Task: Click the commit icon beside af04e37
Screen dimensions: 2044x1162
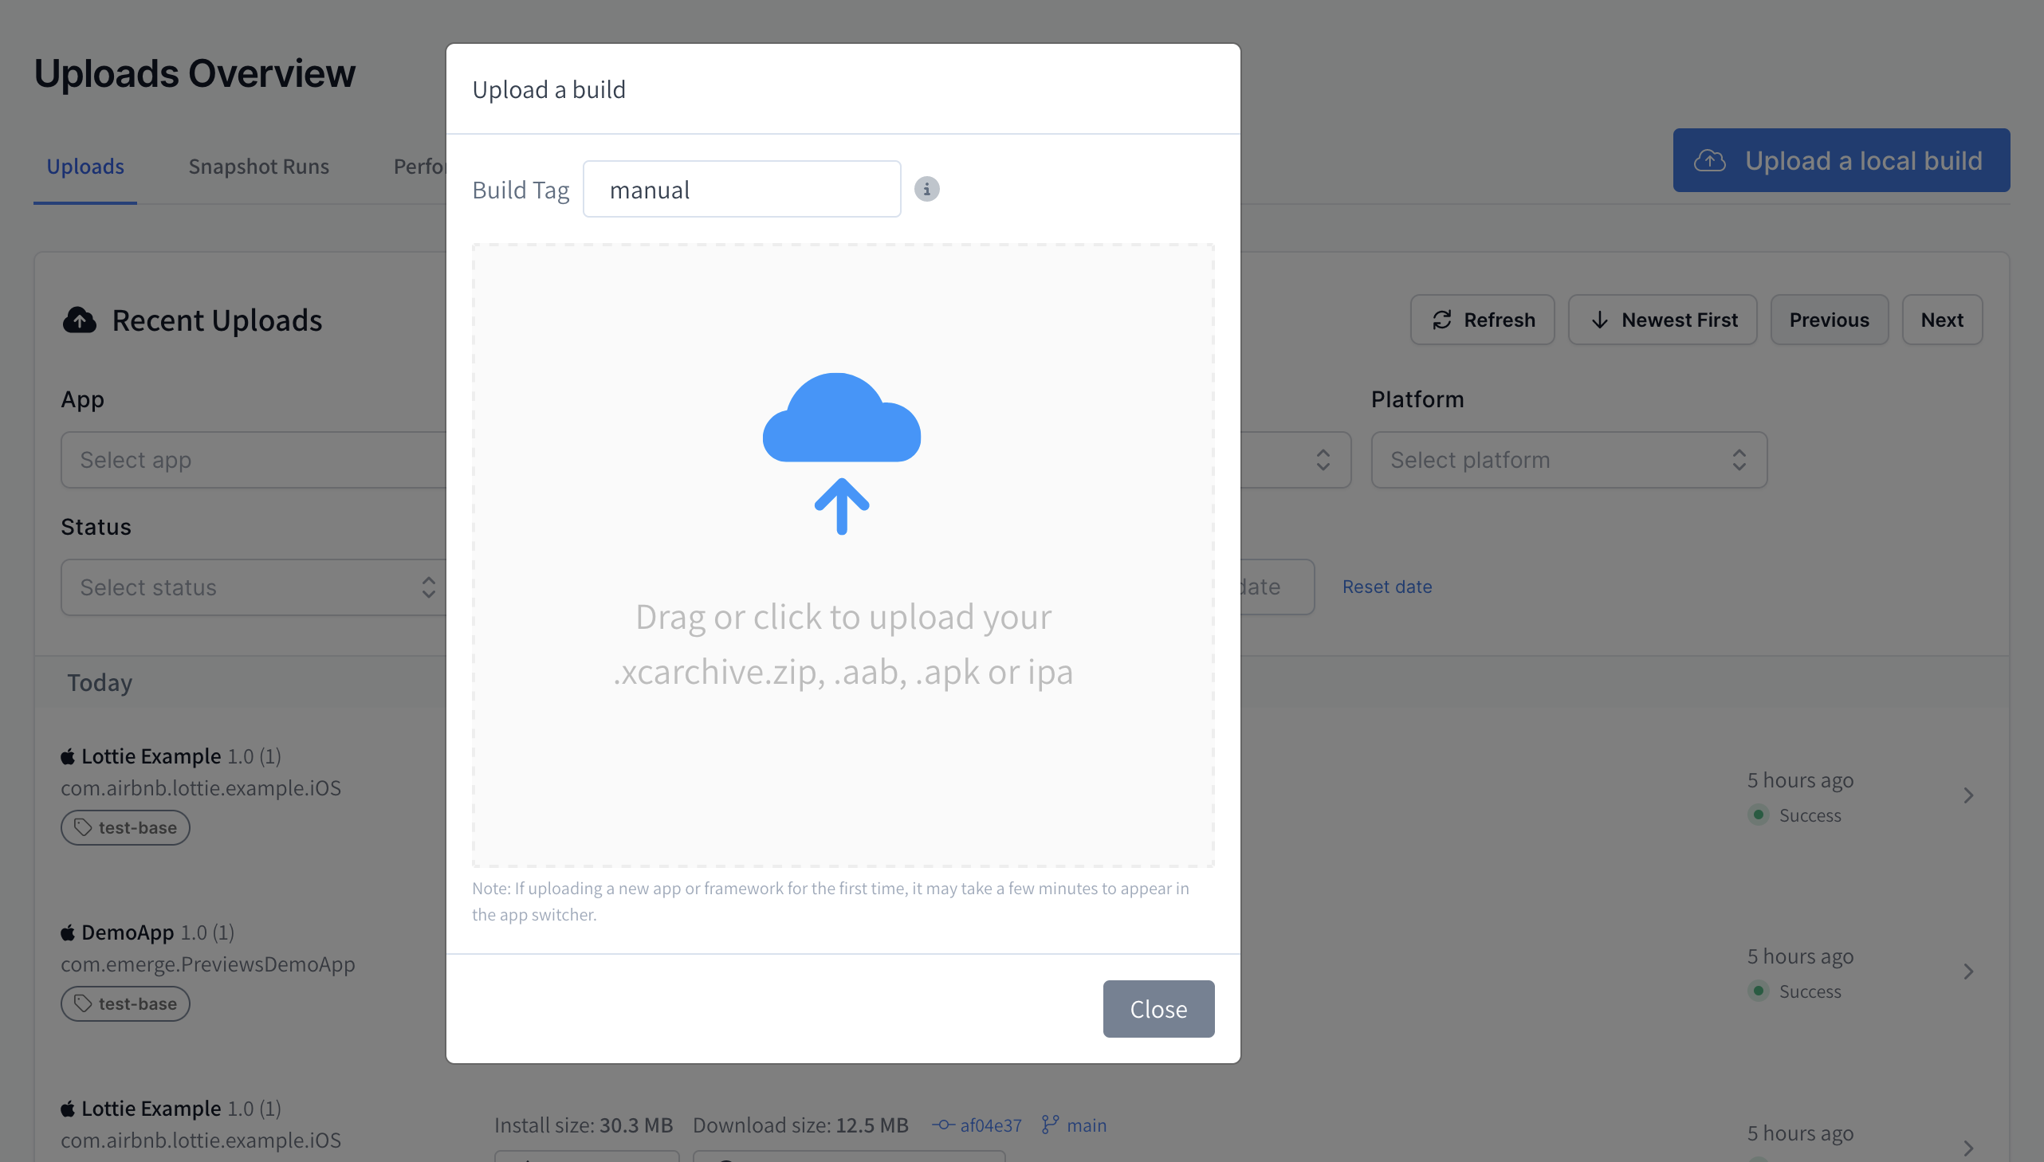Action: (x=942, y=1125)
